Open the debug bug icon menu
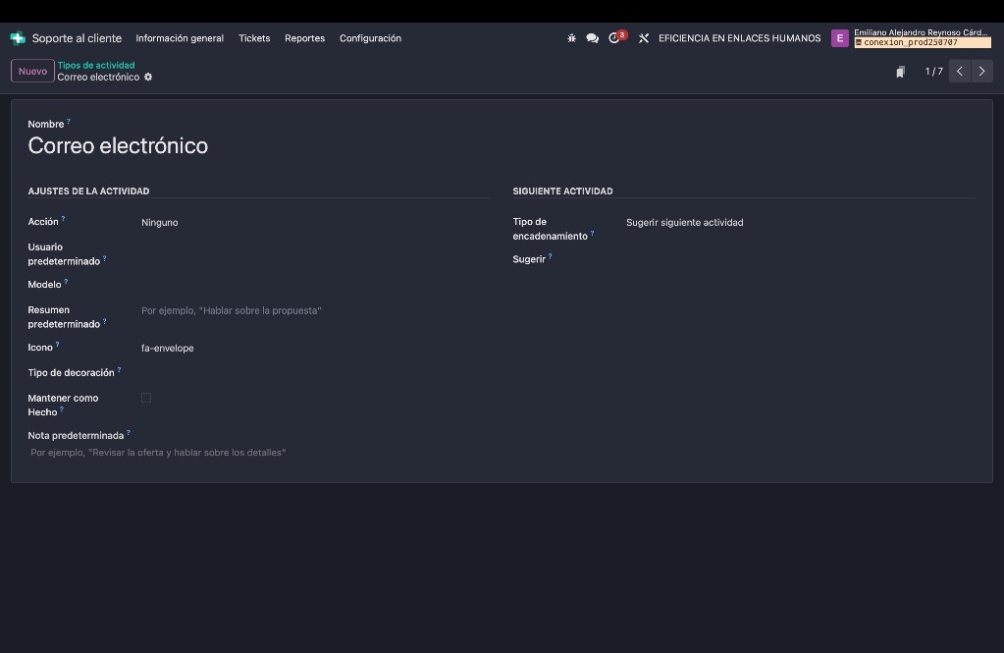This screenshot has width=1004, height=653. pos(571,38)
